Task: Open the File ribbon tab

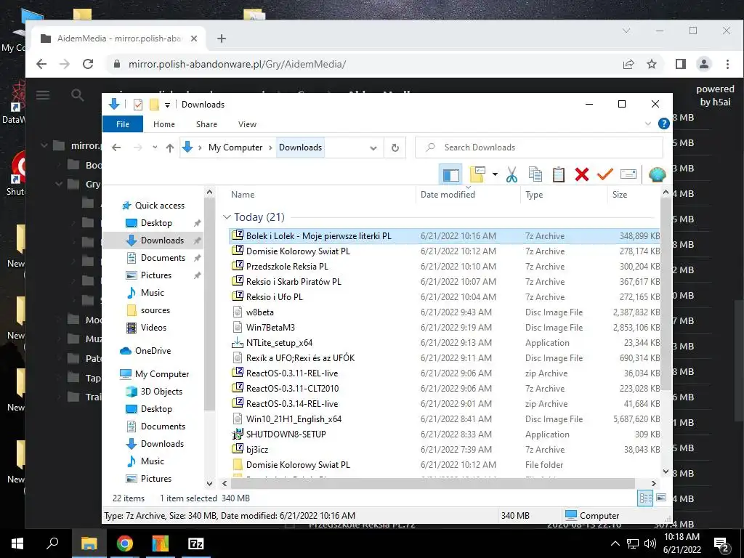Action: pos(123,124)
